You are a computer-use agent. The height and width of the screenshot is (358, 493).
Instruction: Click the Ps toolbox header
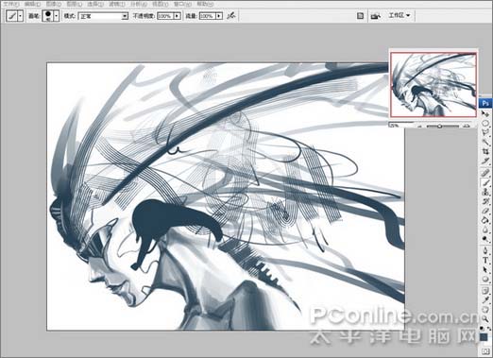(485, 103)
